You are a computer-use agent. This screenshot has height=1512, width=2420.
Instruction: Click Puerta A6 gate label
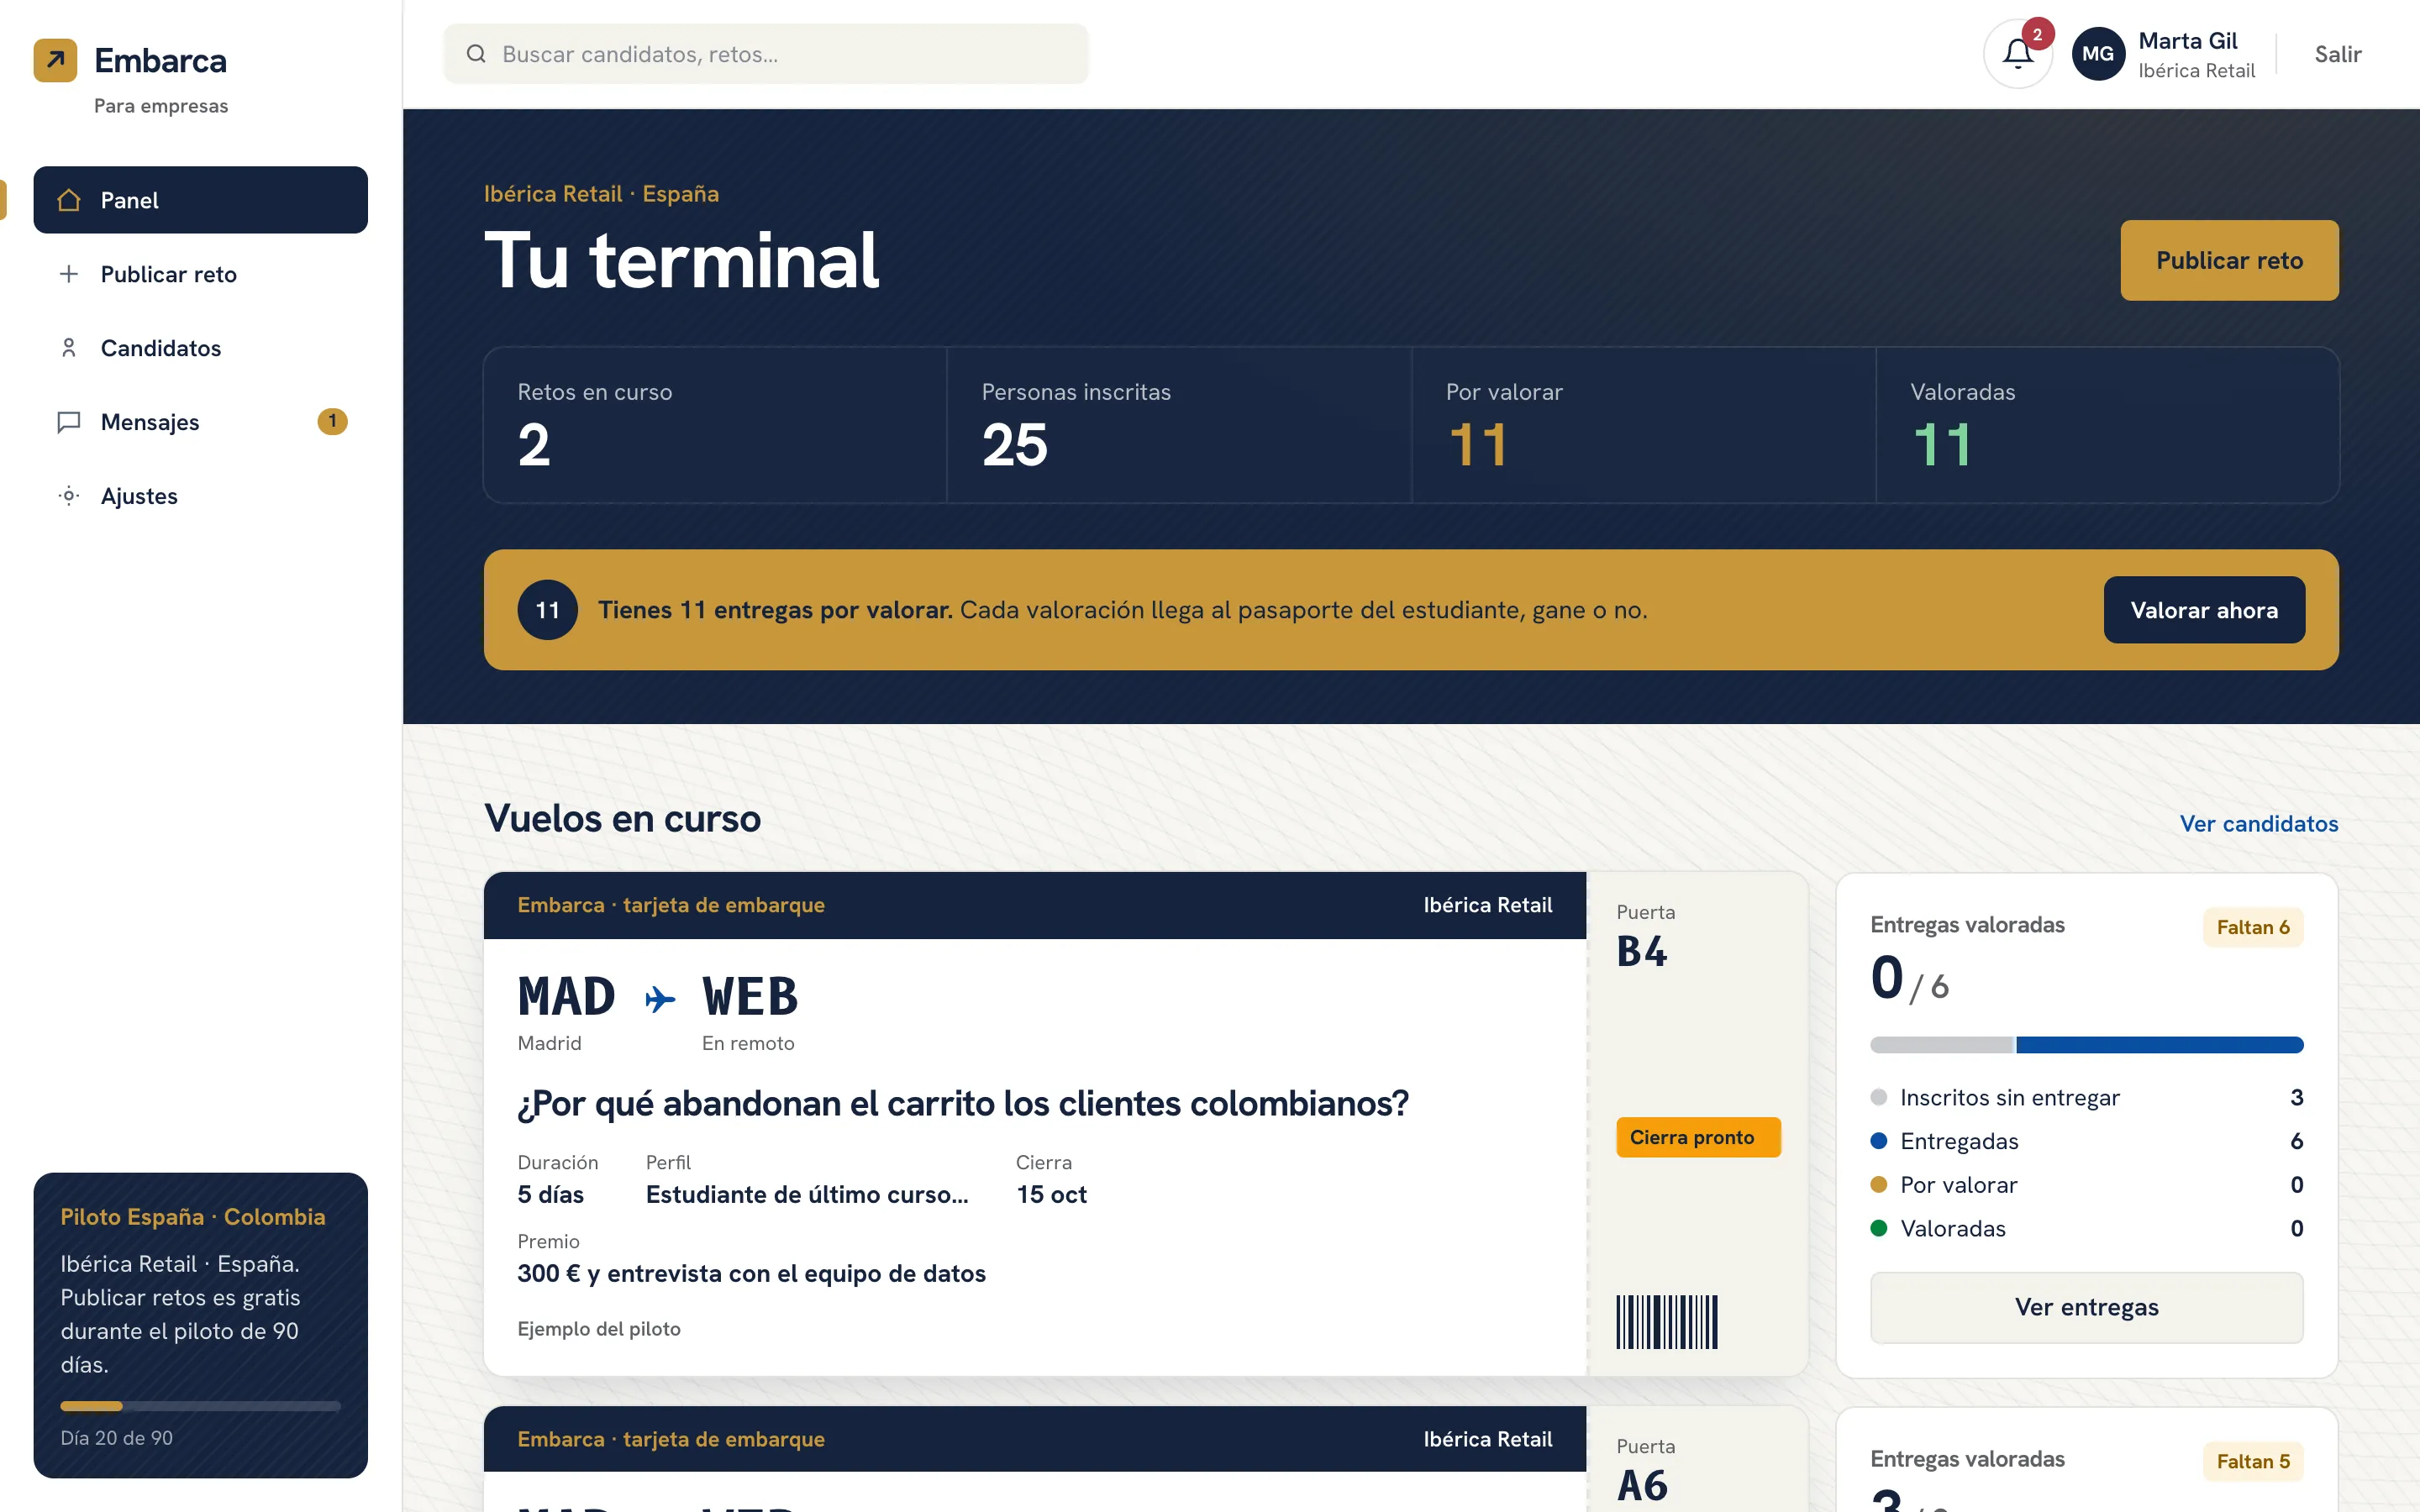pyautogui.click(x=1646, y=1470)
